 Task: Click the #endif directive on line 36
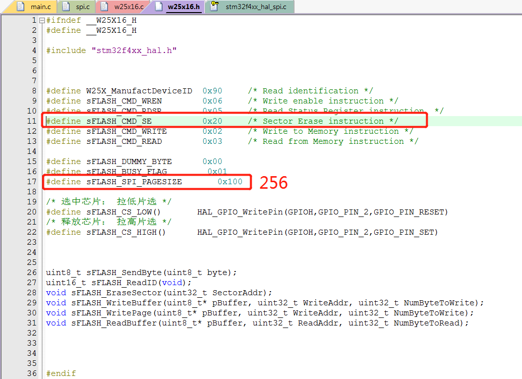click(61, 373)
